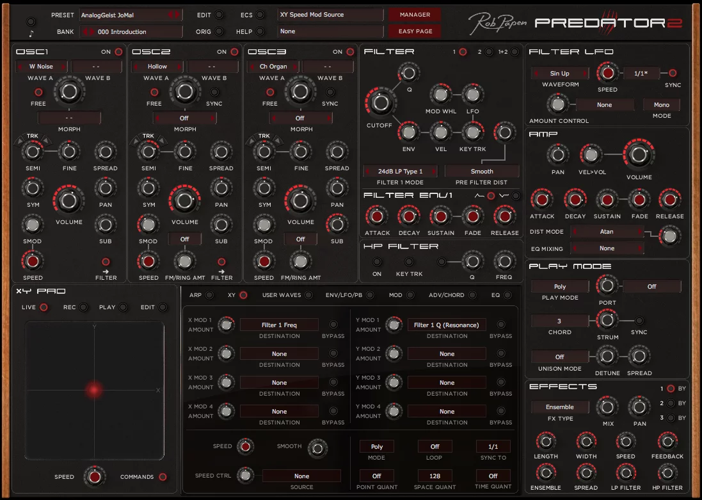Click the 128 SPACE QUANT value
The width and height of the screenshot is (702, 500).
(435, 476)
